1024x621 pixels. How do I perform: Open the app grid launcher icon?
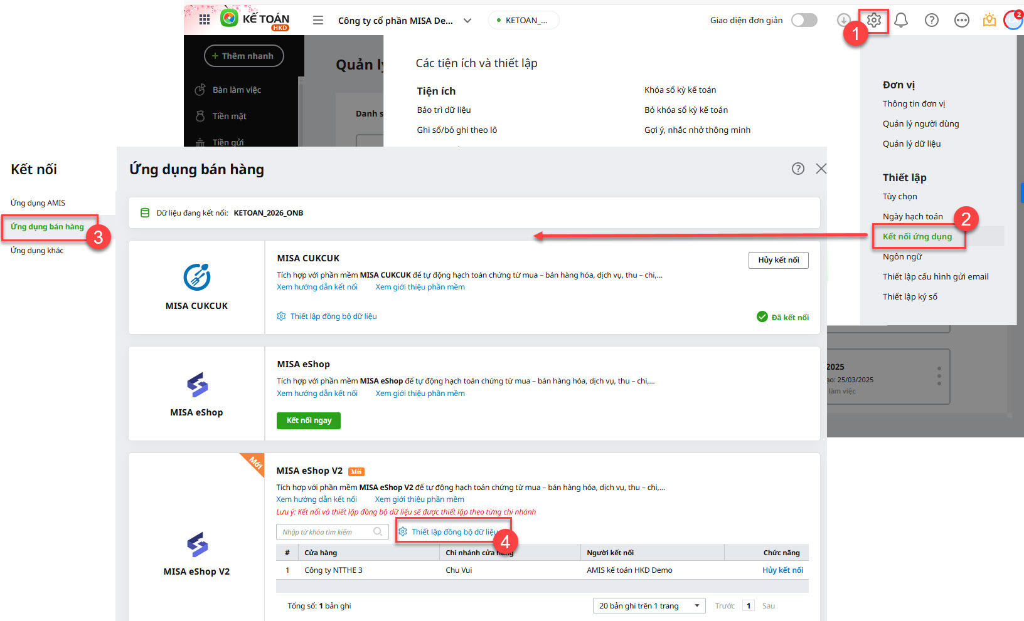(205, 20)
